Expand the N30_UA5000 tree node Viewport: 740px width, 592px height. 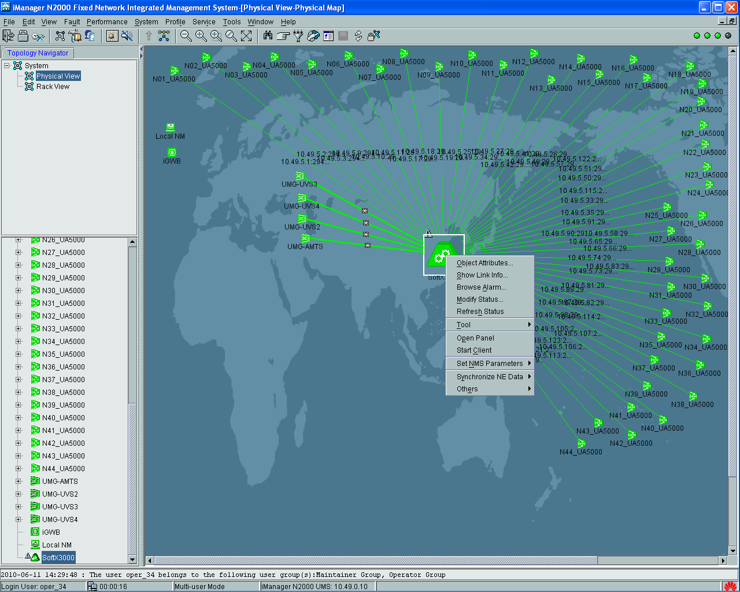tap(18, 291)
